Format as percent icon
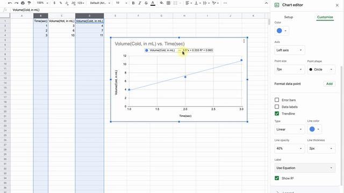This screenshot has height=193, width=344. click(x=61, y=3)
